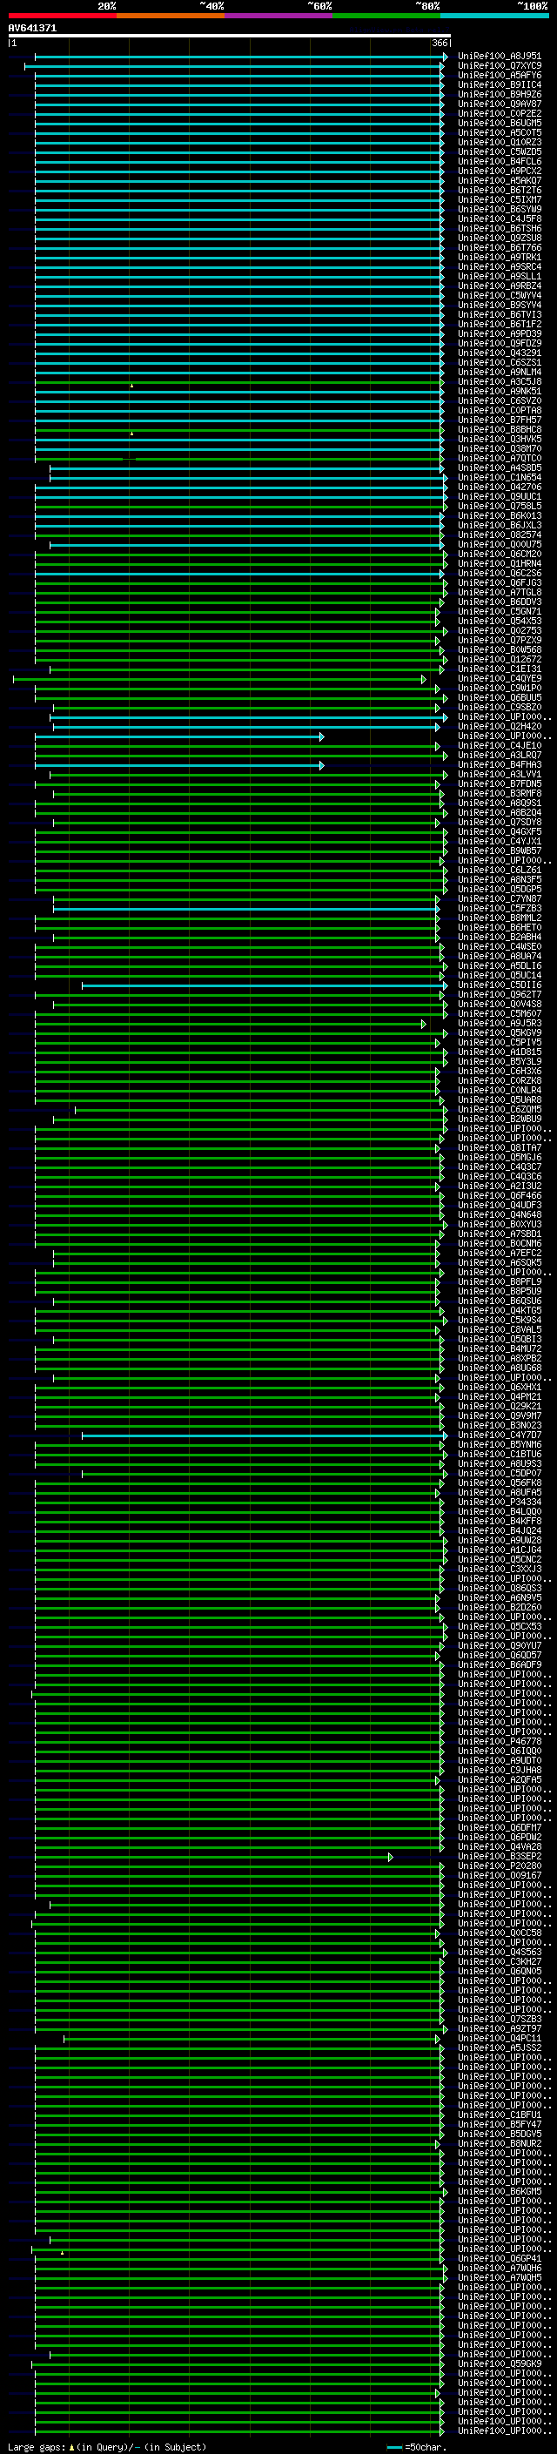Select hit UniRef100_C1N654

(x=500, y=477)
